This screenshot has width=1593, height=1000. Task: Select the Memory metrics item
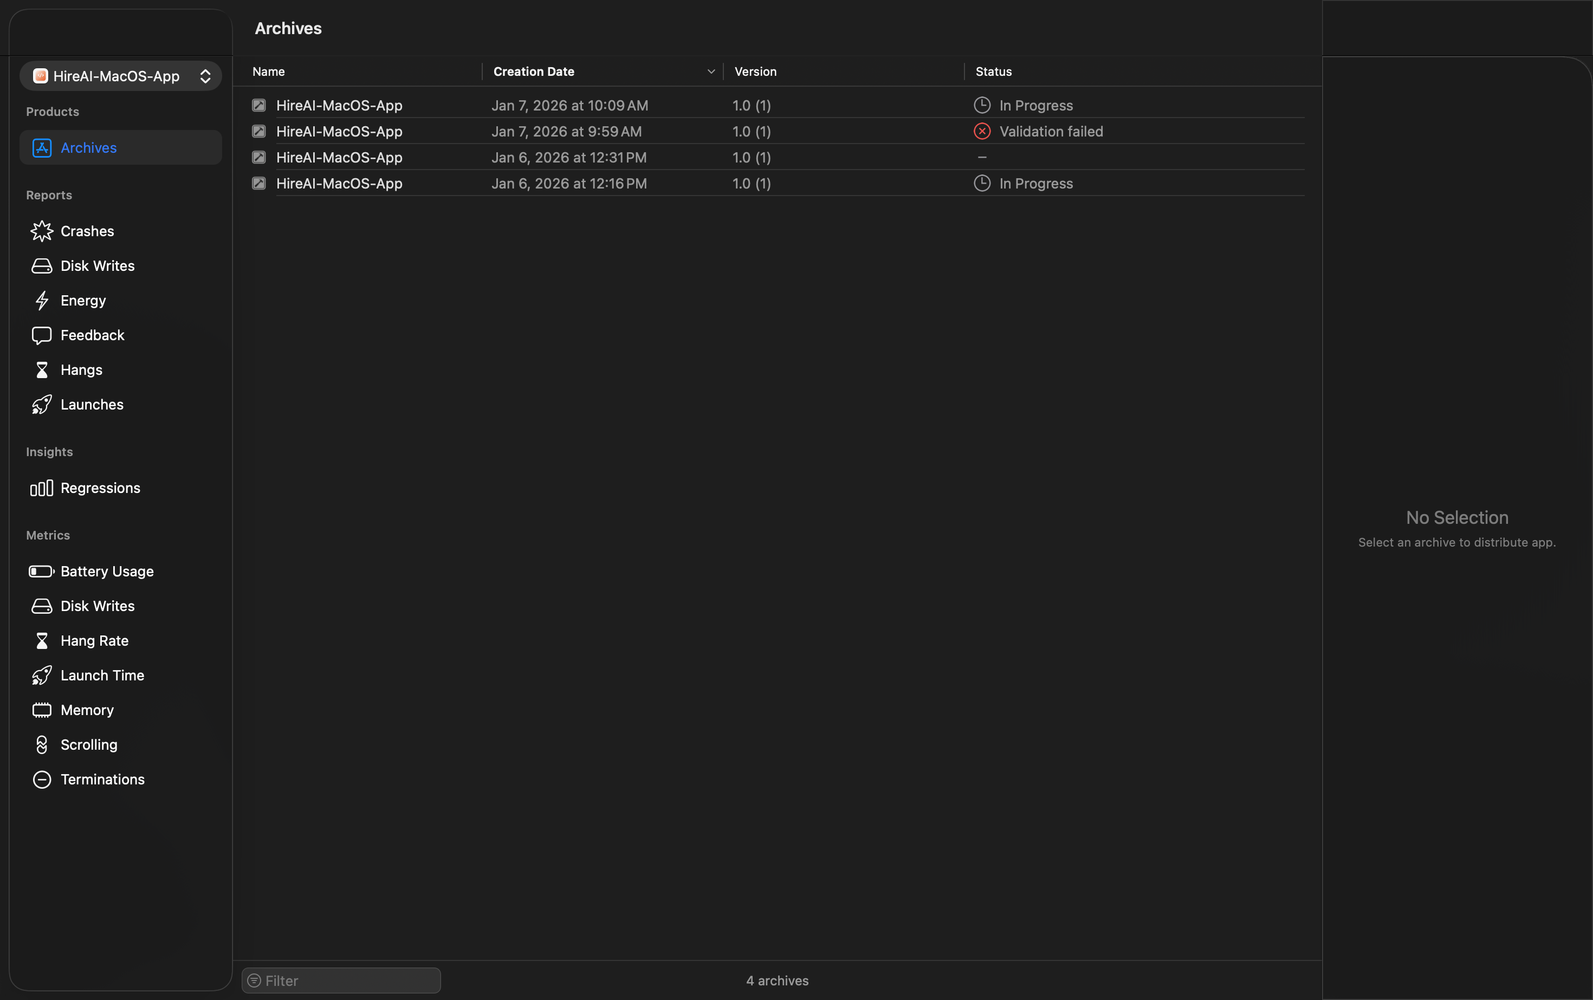click(87, 710)
